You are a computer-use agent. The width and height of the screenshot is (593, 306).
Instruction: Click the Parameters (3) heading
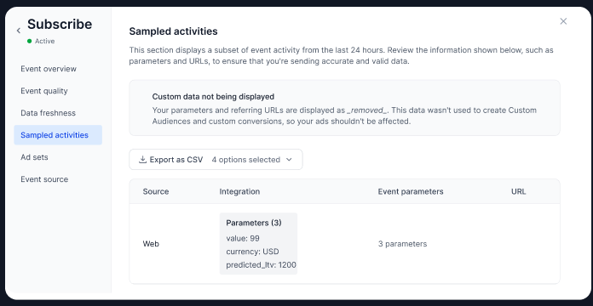pyautogui.click(x=254, y=223)
